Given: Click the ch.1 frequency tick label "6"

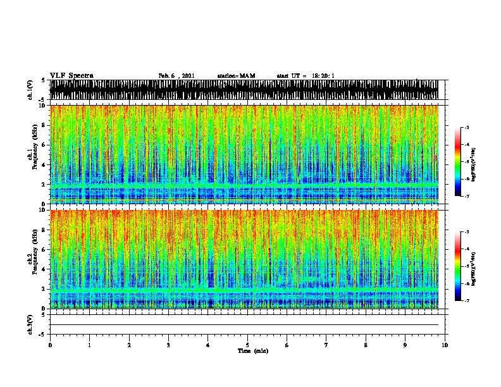Looking at the screenshot, I should pos(44,145).
